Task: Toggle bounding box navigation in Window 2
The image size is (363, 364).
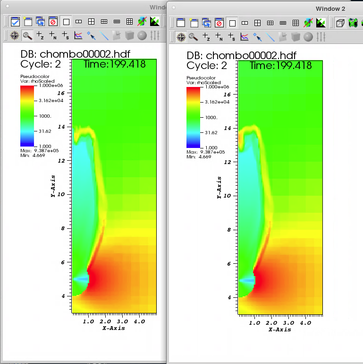Action: pyautogui.click(x=340, y=23)
